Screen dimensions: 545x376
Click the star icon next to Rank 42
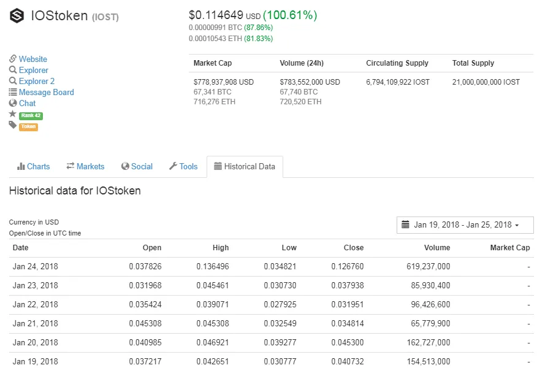pos(13,113)
